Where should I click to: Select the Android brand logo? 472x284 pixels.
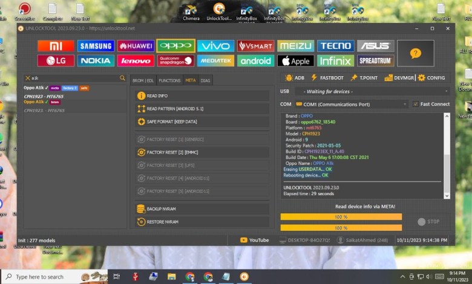point(255,60)
